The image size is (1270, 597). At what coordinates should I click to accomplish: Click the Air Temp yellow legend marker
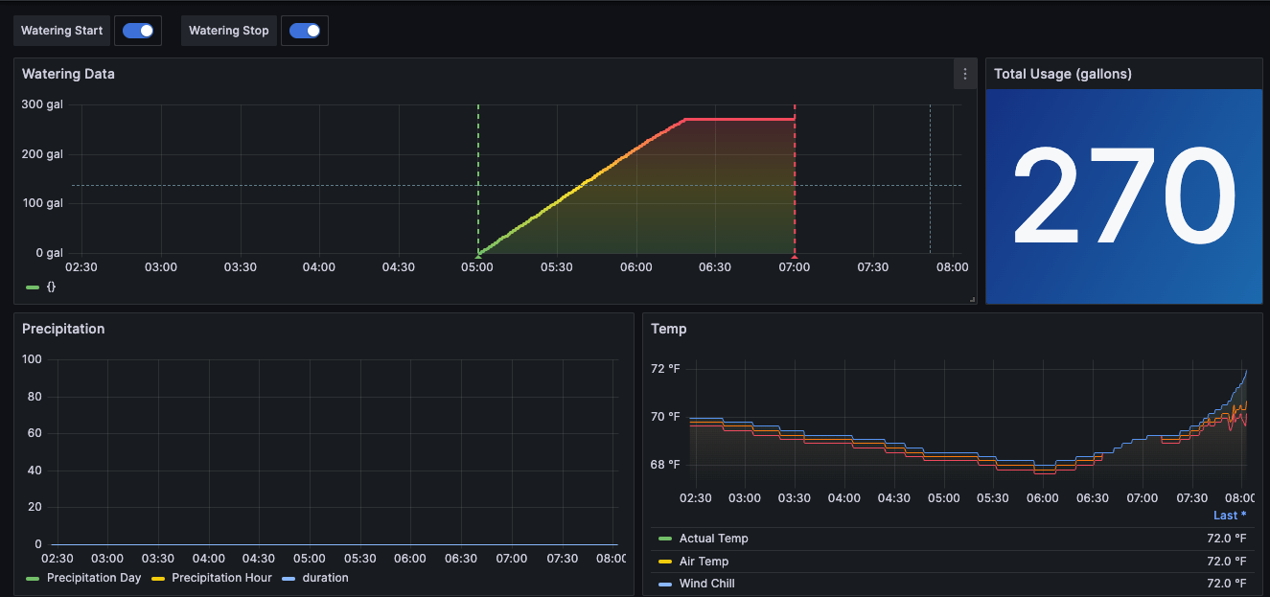665,560
